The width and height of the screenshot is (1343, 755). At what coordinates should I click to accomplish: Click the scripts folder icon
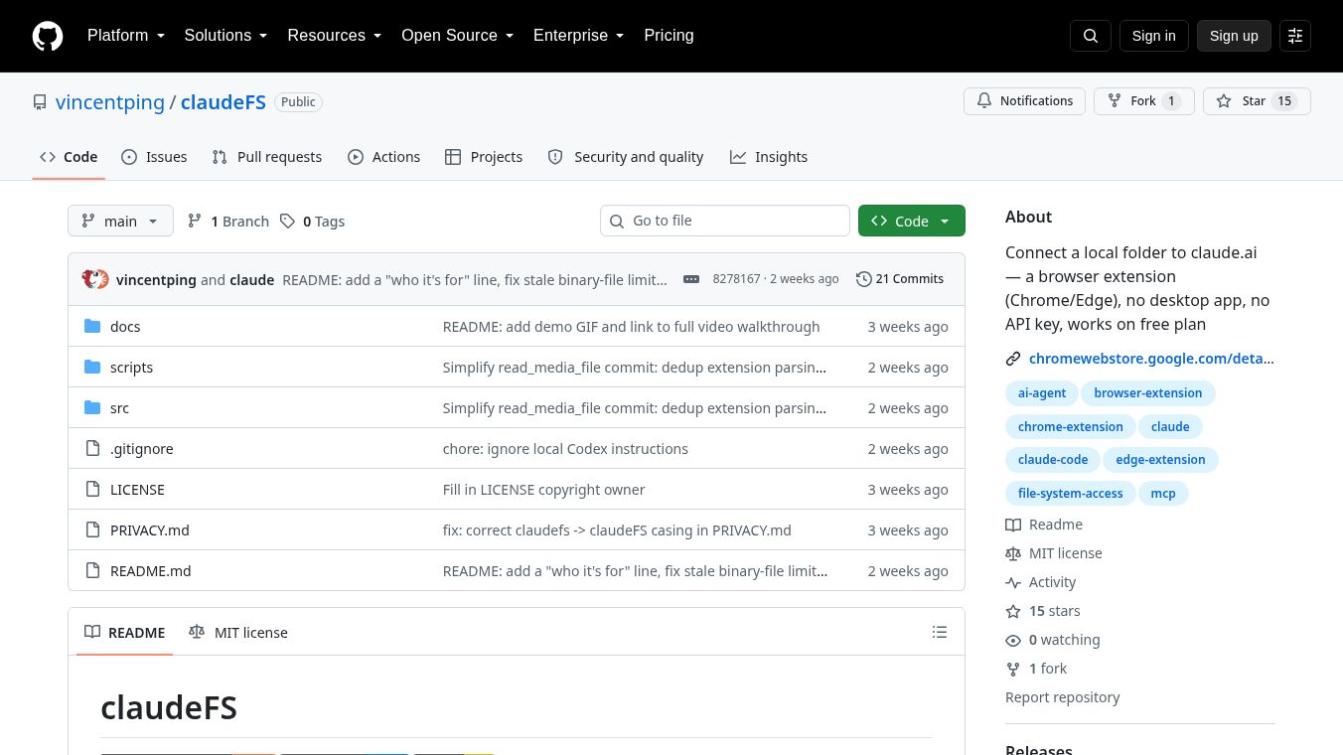92,367
